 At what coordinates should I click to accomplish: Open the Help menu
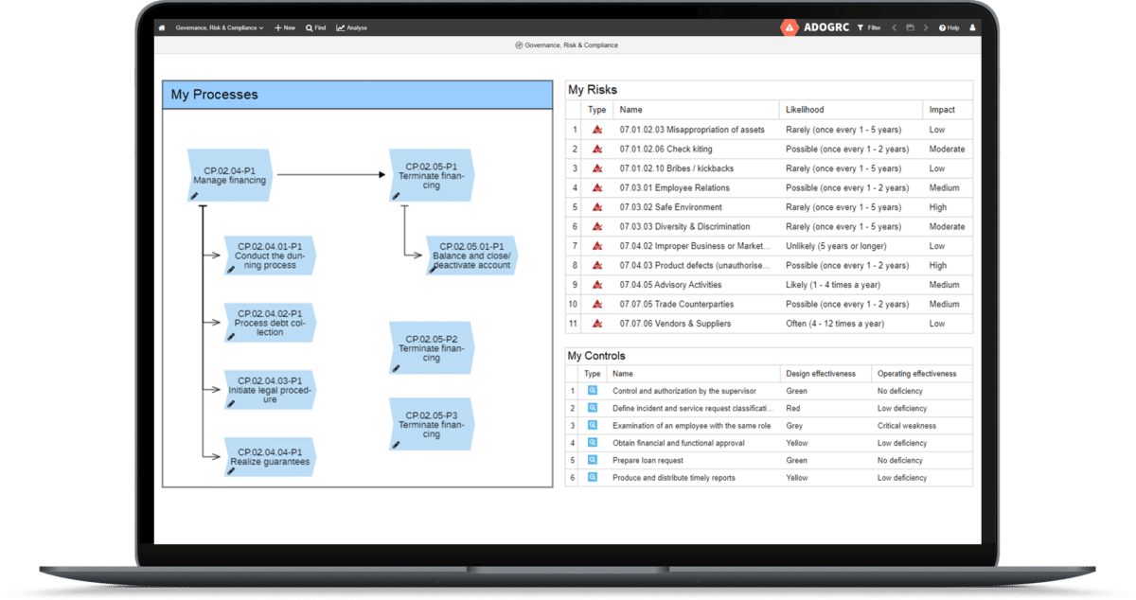(x=948, y=27)
